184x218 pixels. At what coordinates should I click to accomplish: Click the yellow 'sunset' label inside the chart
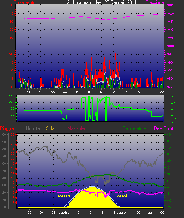point(122,196)
